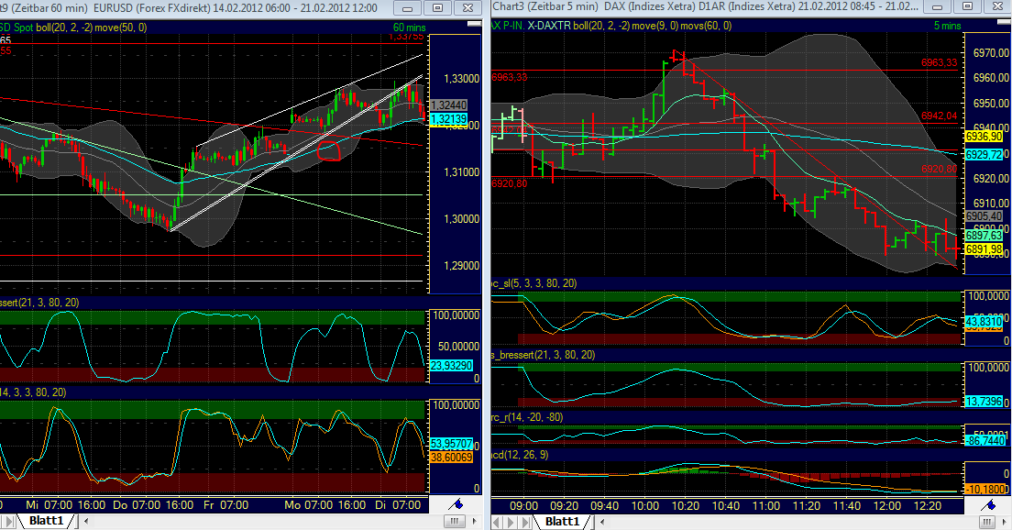Click the orange -10,1800 MACD value
The image size is (1012, 530).
click(985, 490)
